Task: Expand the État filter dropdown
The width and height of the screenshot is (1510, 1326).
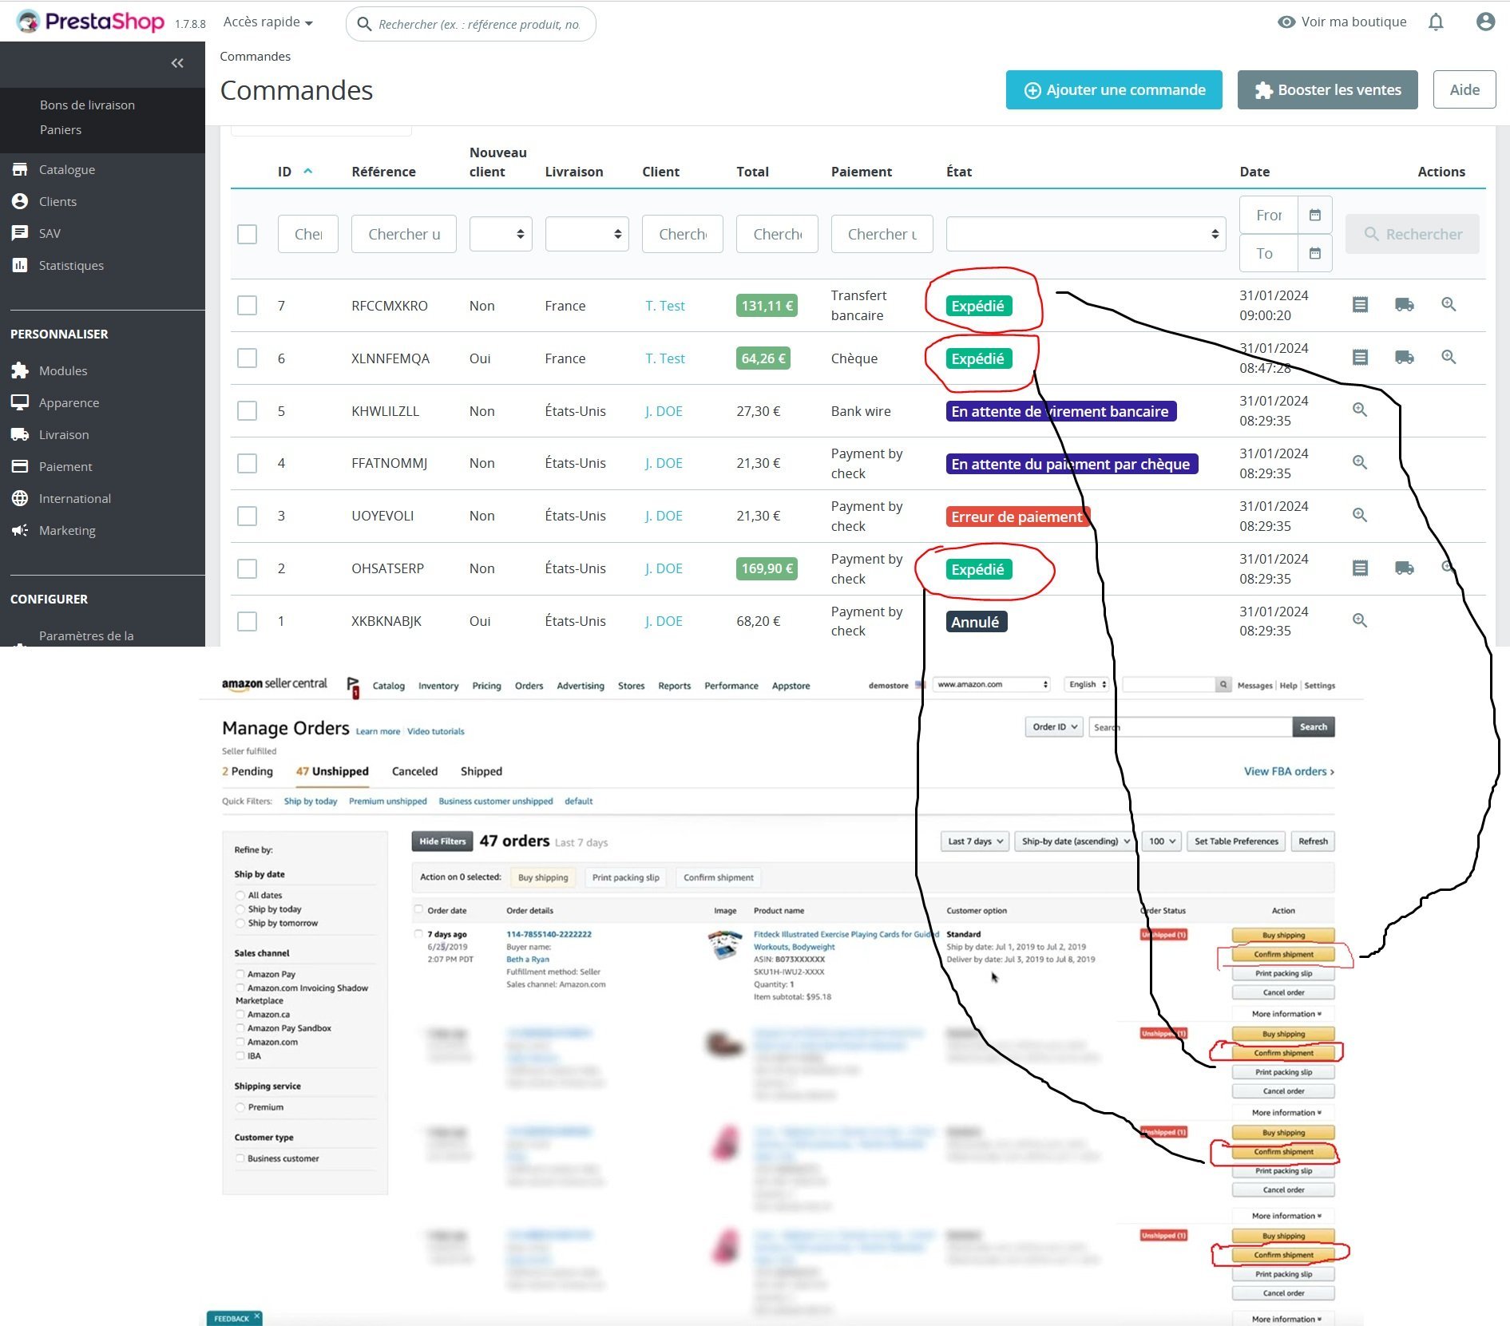Action: point(1086,234)
